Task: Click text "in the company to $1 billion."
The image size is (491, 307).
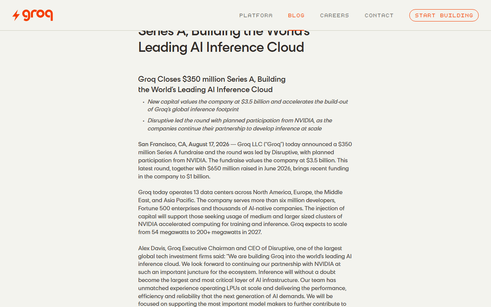Action: (x=175, y=177)
